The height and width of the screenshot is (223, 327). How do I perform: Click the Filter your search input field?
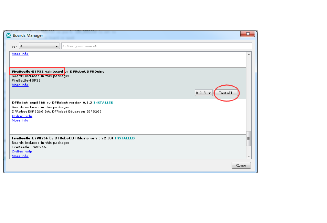tap(157, 46)
